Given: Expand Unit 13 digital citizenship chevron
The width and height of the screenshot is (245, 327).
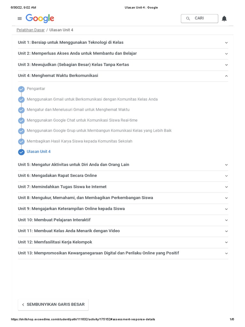Looking at the screenshot, I should [226, 254].
